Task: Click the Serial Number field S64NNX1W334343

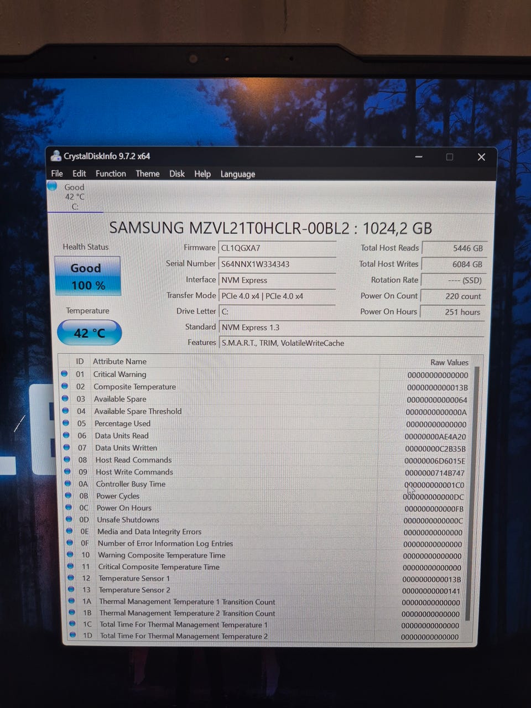Action: tap(277, 264)
